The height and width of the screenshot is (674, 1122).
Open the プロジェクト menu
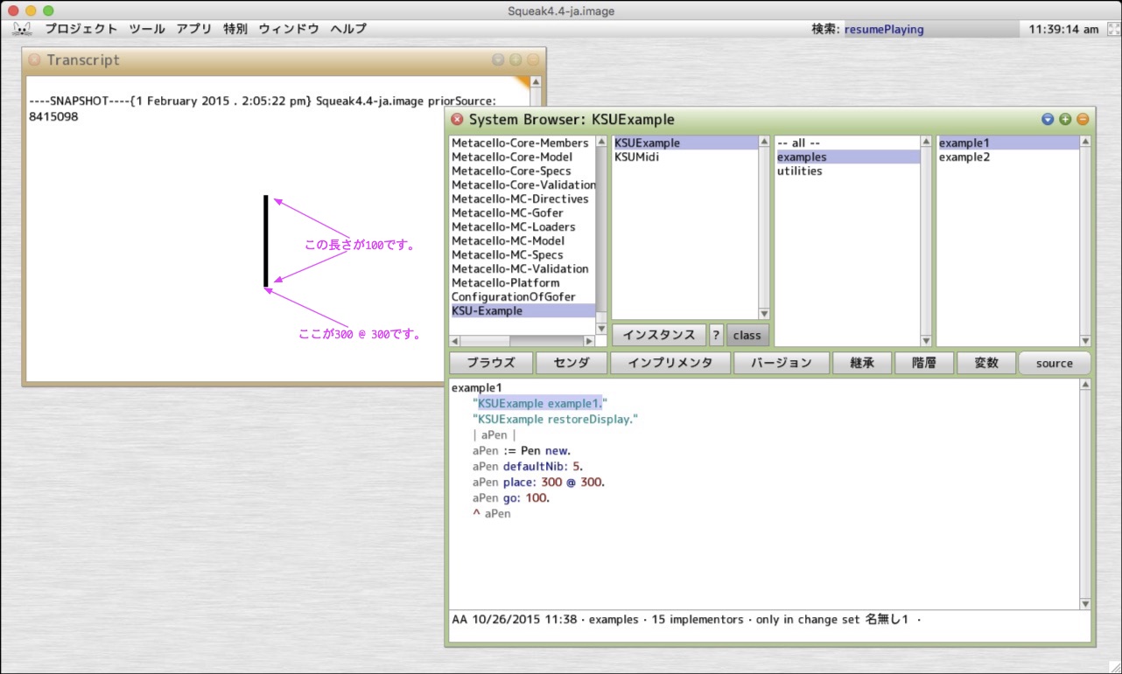81,29
